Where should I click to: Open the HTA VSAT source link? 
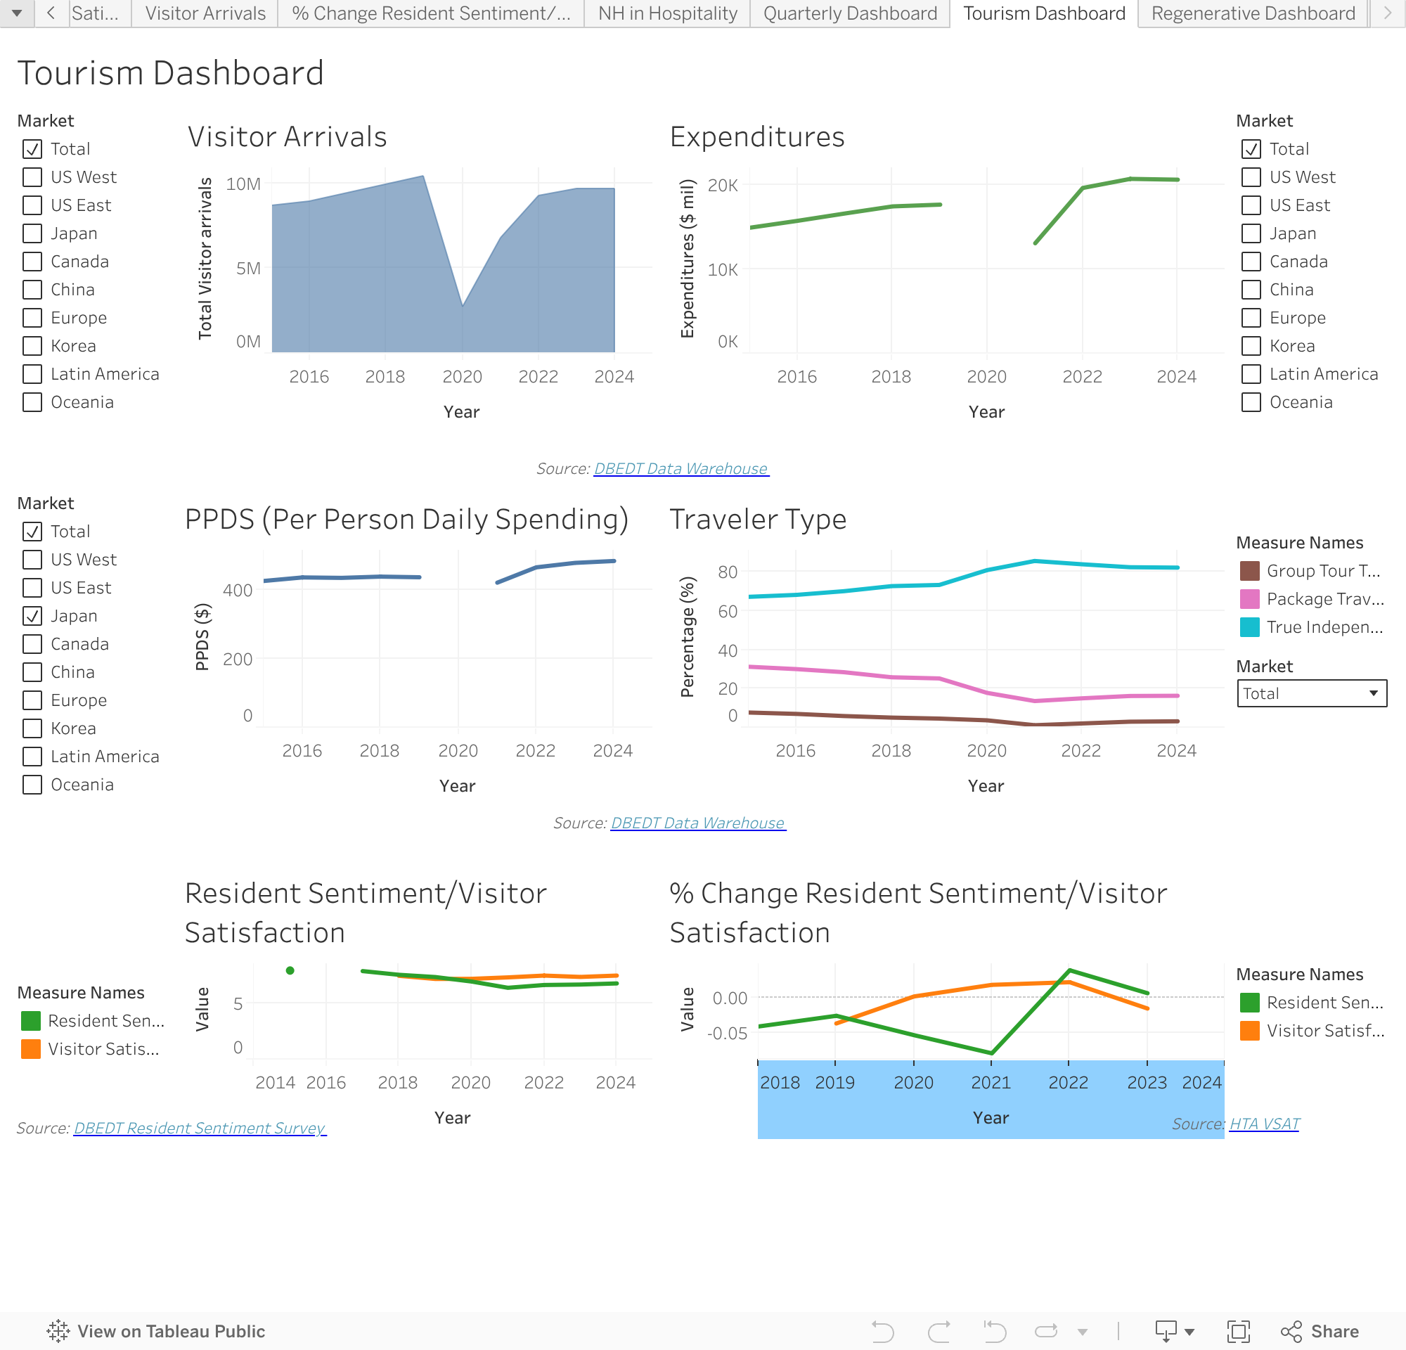[1264, 1124]
